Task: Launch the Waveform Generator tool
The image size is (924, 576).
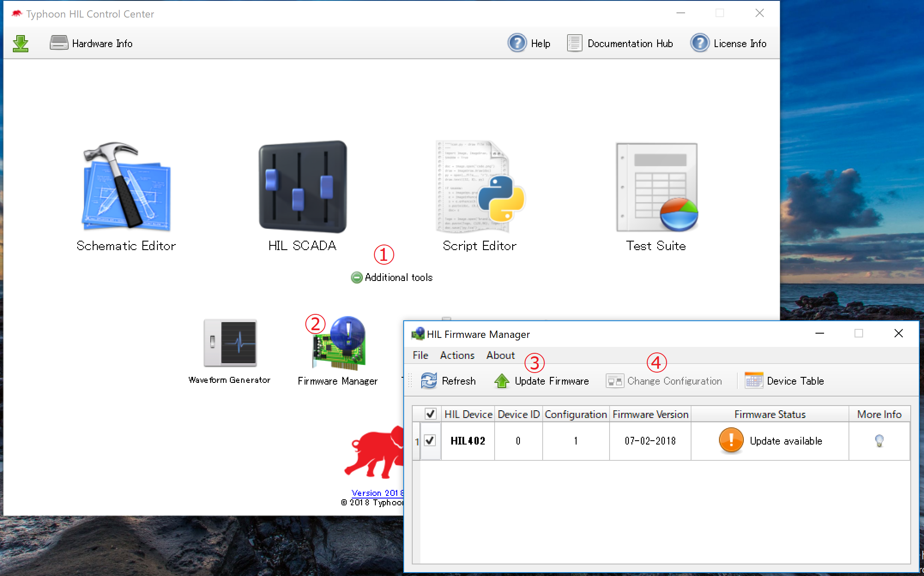Action: click(x=230, y=343)
